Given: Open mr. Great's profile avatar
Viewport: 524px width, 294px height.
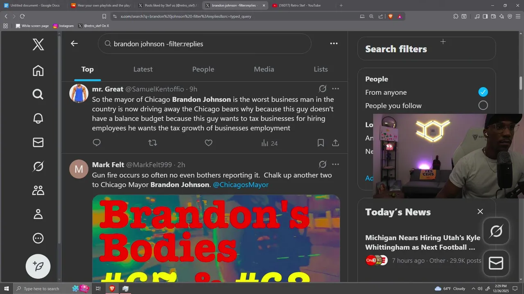Looking at the screenshot, I should click(79, 93).
